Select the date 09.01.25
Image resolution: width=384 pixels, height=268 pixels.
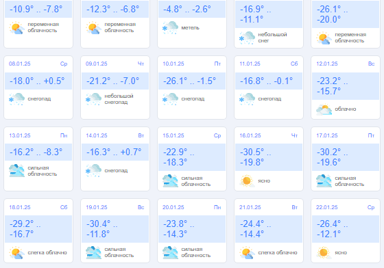tap(97, 64)
